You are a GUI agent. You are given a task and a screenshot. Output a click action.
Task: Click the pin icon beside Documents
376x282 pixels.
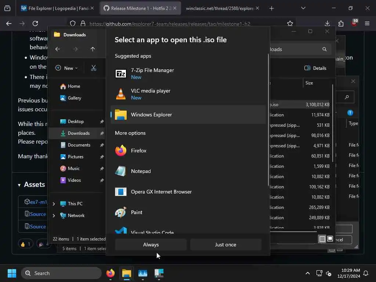coord(102,145)
